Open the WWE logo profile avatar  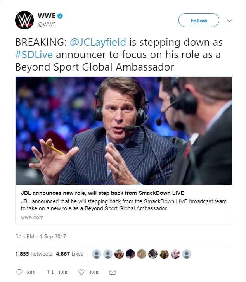pyautogui.click(x=24, y=20)
